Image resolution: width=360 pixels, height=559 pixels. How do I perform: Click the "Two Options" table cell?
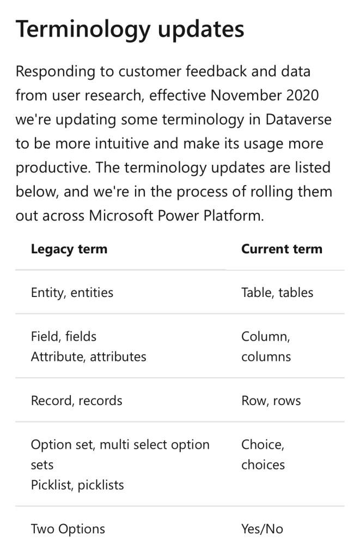(x=68, y=528)
